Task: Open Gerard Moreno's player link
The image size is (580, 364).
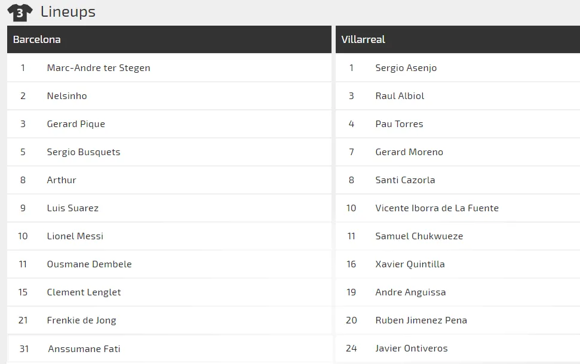Action: pos(409,152)
